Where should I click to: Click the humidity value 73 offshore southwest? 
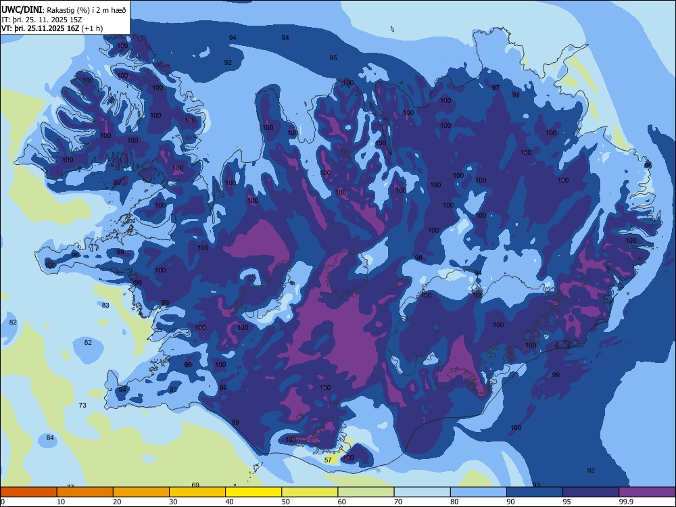pyautogui.click(x=82, y=405)
